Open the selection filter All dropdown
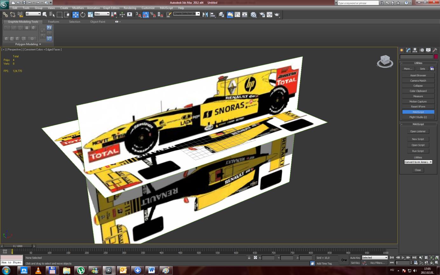The image size is (440, 275). pos(33,14)
